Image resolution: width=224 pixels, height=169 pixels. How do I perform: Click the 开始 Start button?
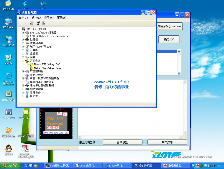click(x=9, y=166)
